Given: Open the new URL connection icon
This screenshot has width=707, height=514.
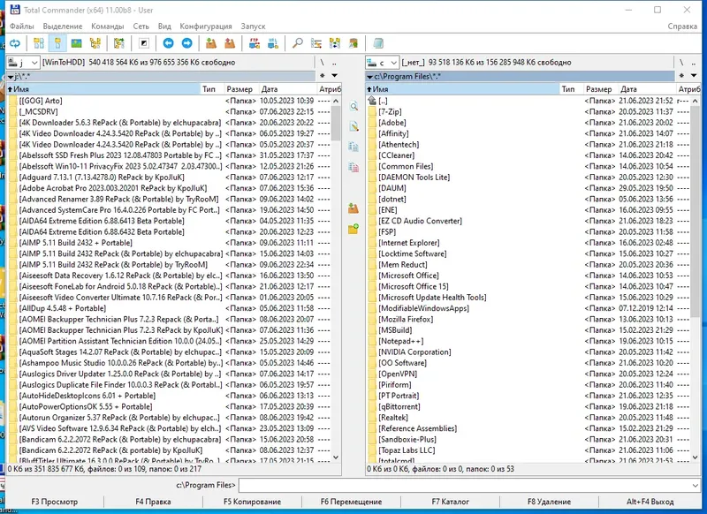Looking at the screenshot, I should point(273,43).
